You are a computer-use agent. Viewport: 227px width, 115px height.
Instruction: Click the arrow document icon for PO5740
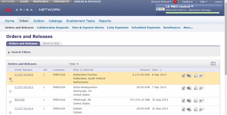(x=201, y=100)
